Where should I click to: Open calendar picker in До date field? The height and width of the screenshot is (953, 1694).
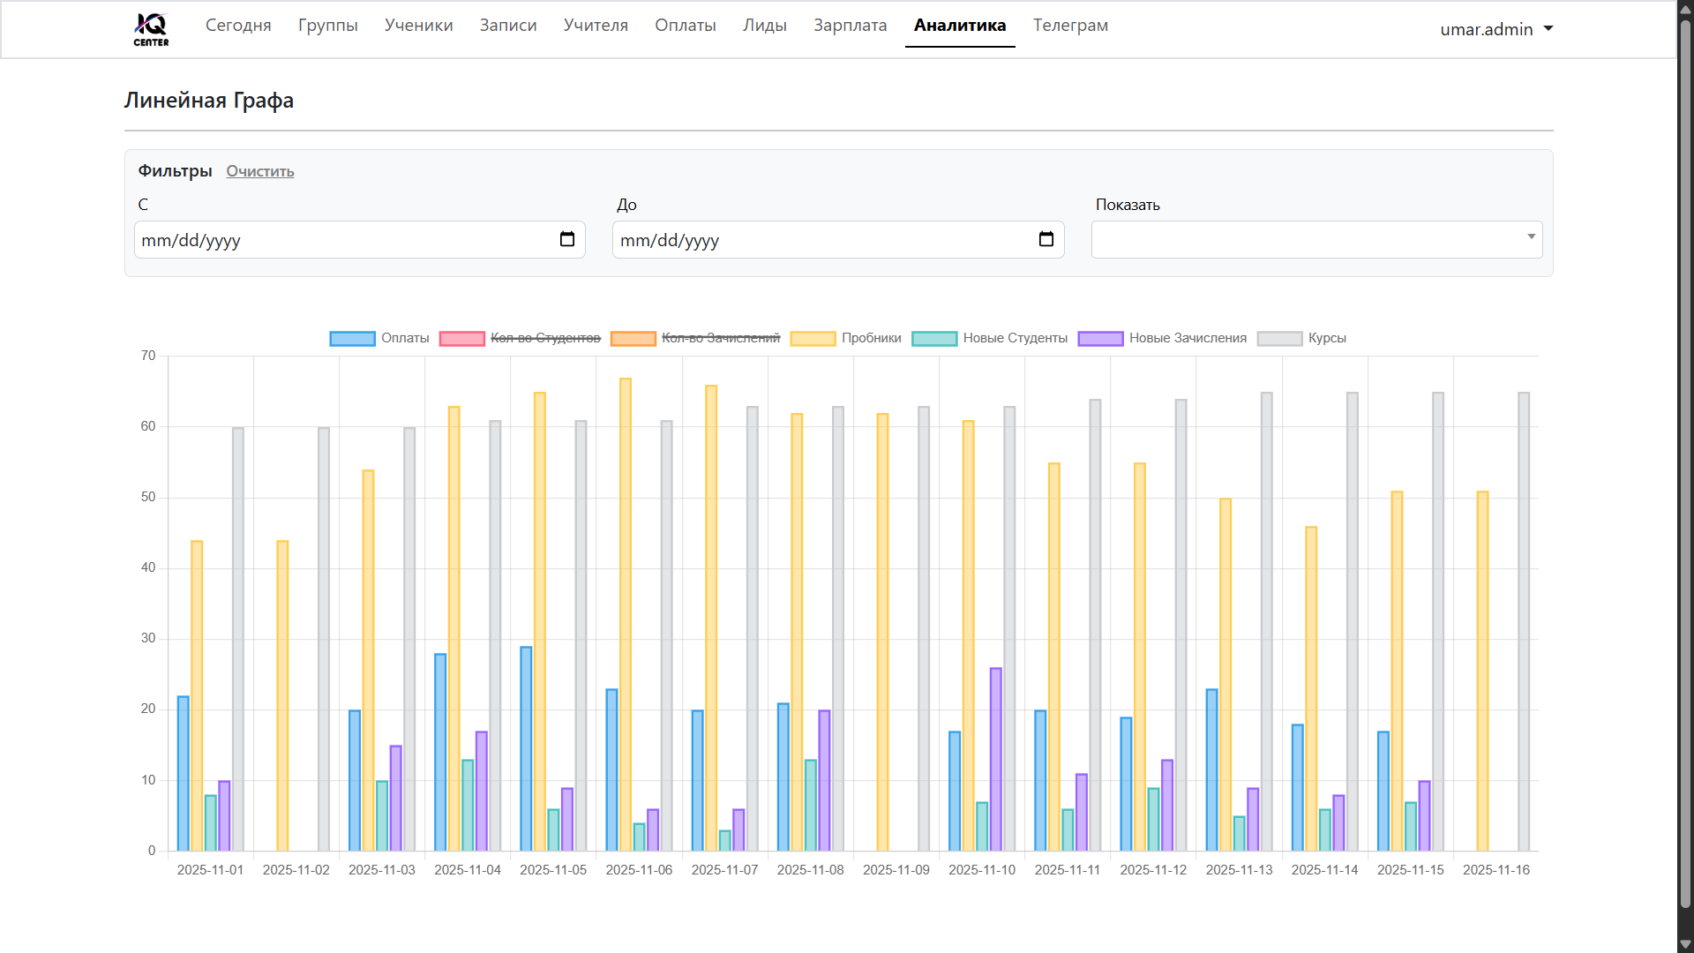(1046, 240)
